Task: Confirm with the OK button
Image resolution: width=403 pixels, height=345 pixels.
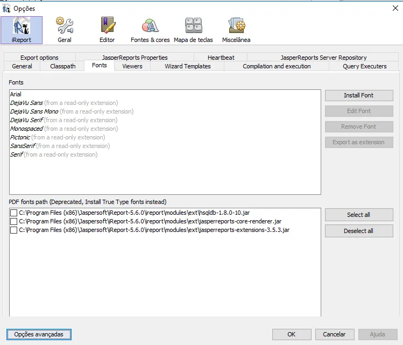Action: click(x=292, y=334)
